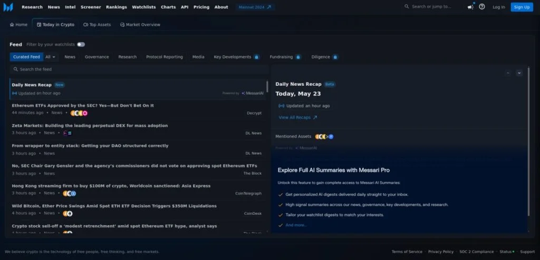This screenshot has width=540, height=260.
Task: Focus the Search the feed input
Action: coord(139,69)
